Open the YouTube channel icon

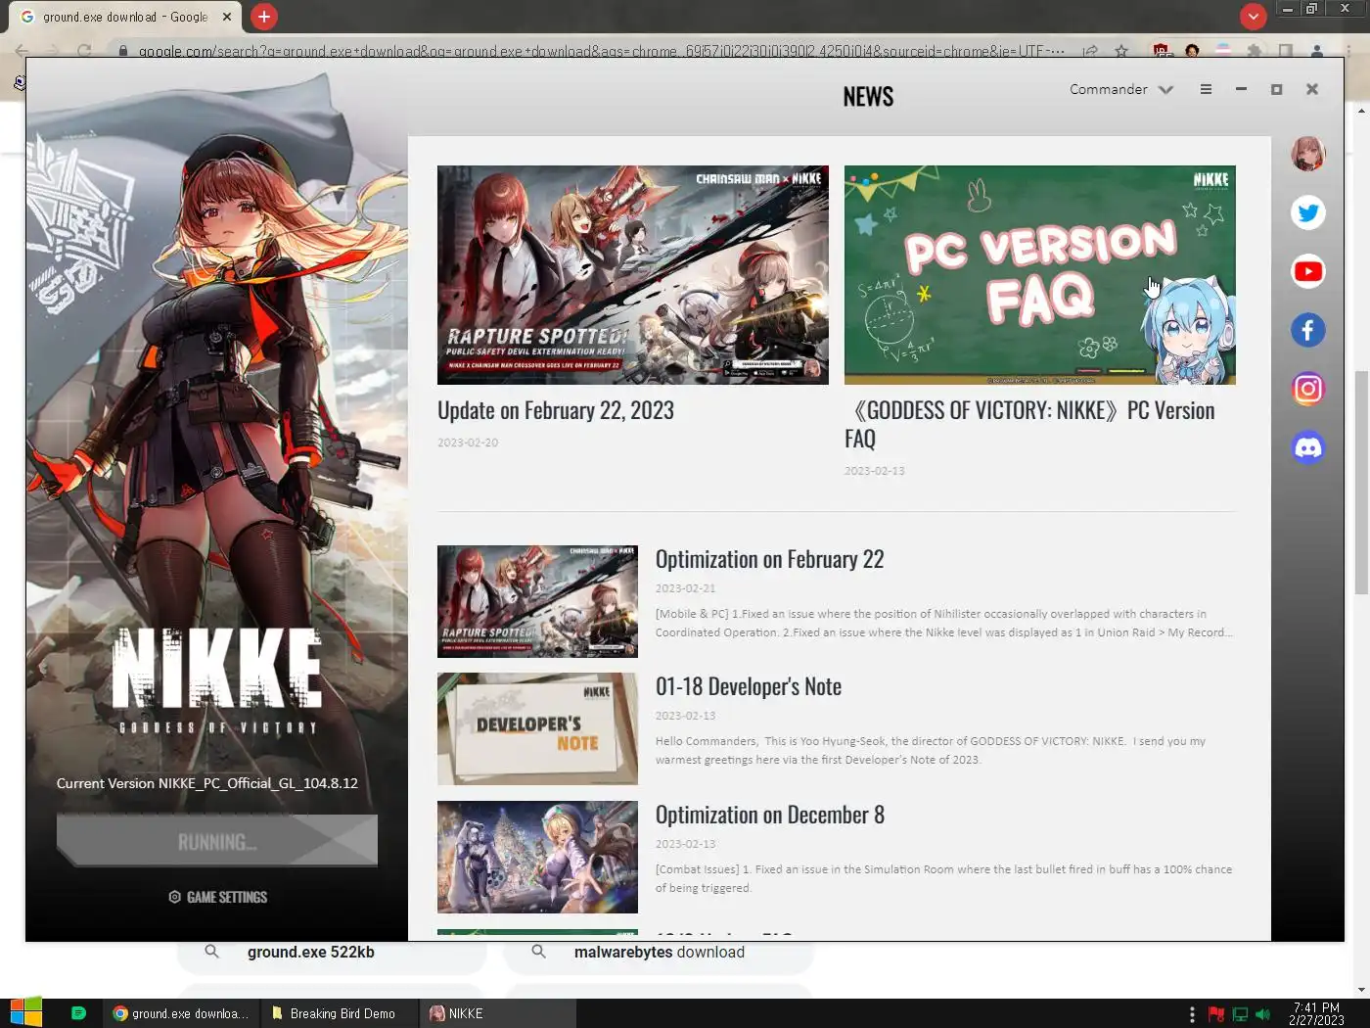pyautogui.click(x=1308, y=271)
